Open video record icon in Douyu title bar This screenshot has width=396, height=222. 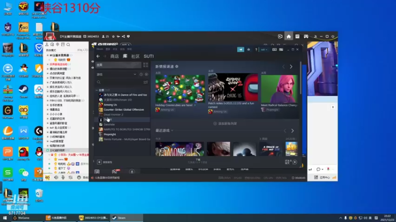pyautogui.click(x=280, y=37)
